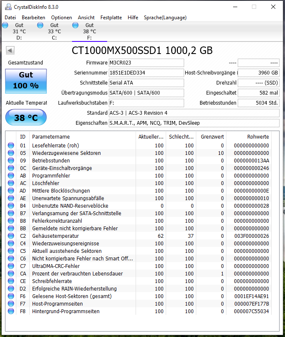Screen dimensions: 285x337
Task: Click the Firmware field M3CR023
Action: coord(146,63)
